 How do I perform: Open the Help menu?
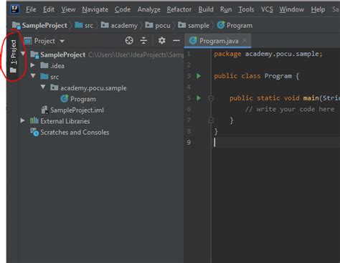click(318, 9)
